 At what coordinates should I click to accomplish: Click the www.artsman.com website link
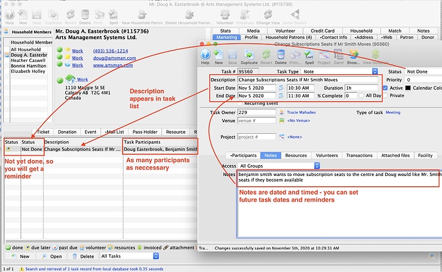113,65
